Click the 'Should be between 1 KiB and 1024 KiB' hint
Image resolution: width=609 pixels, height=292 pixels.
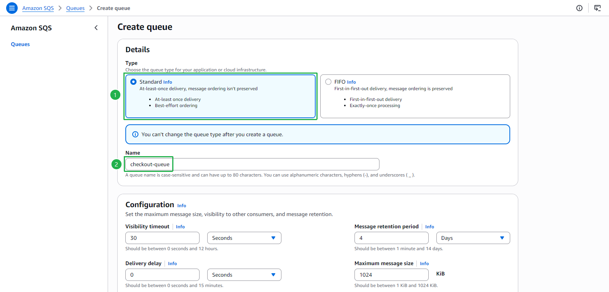click(396, 285)
